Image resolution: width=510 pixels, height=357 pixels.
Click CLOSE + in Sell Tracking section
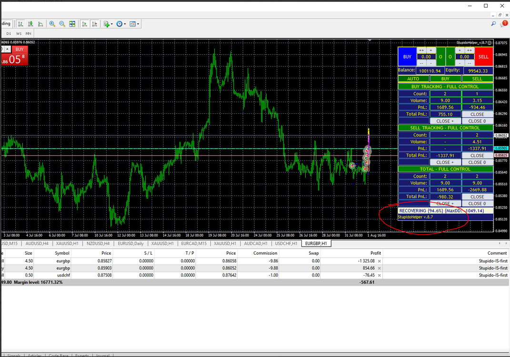pyautogui.click(x=445, y=163)
